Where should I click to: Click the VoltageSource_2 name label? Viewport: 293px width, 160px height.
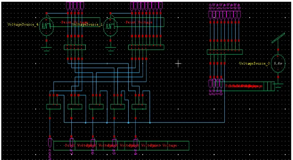(x=254, y=63)
